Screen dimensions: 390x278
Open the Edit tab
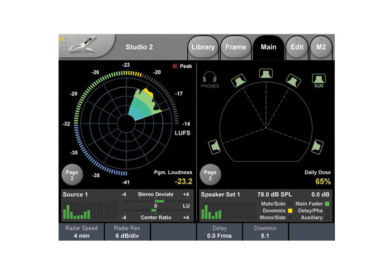pyautogui.click(x=297, y=47)
